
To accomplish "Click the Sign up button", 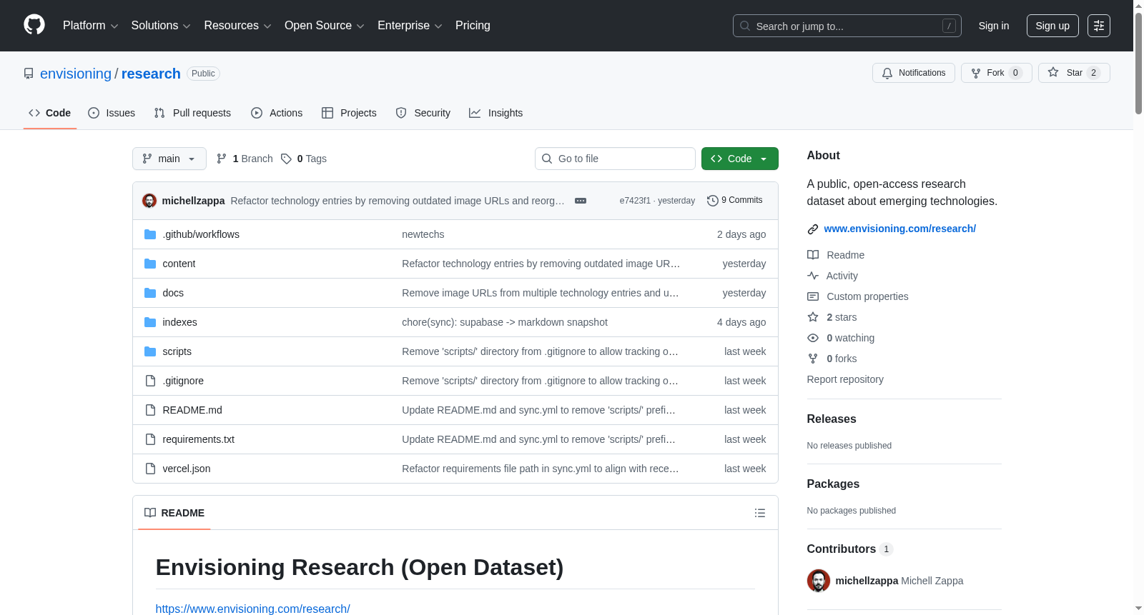I will click(x=1052, y=26).
